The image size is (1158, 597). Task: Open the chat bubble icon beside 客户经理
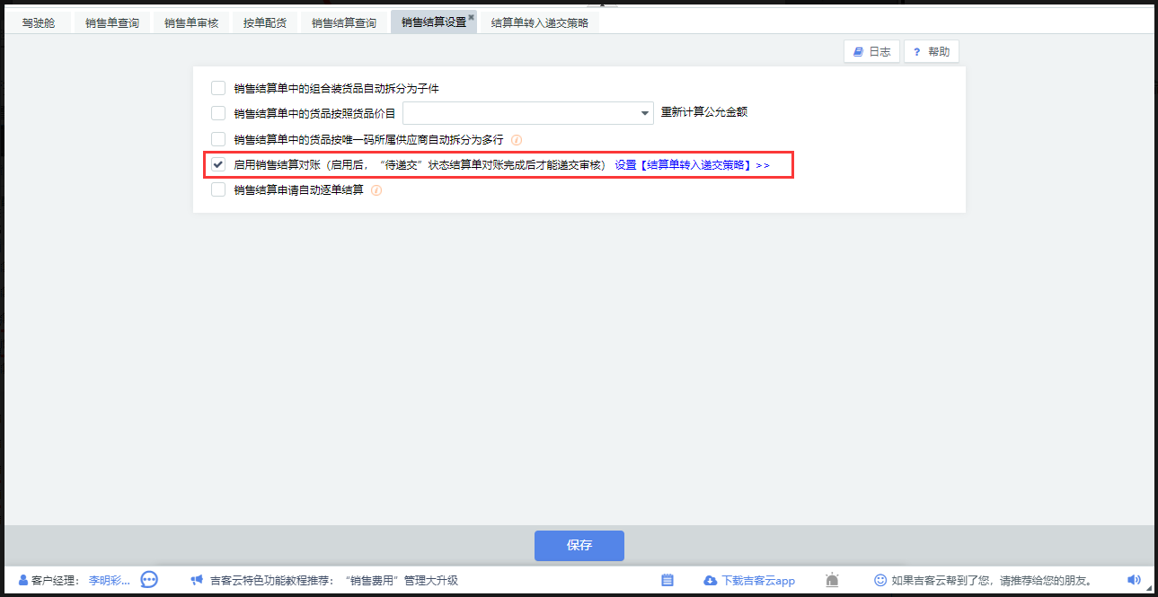click(149, 580)
